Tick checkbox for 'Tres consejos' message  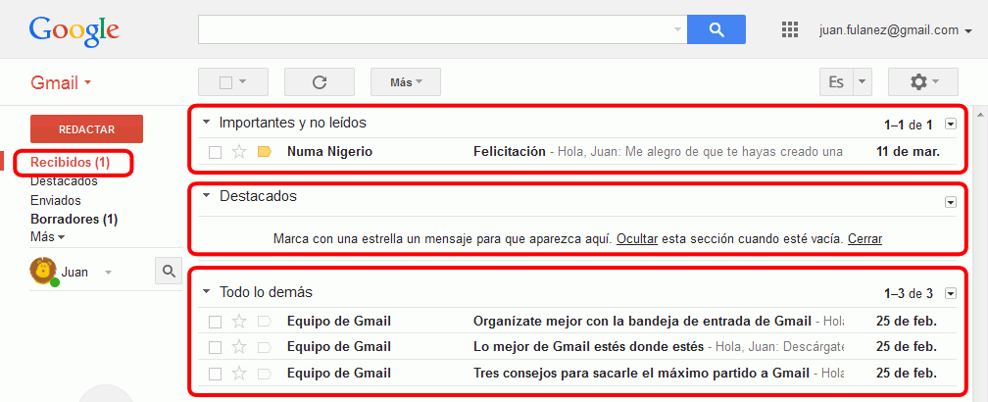point(215,374)
